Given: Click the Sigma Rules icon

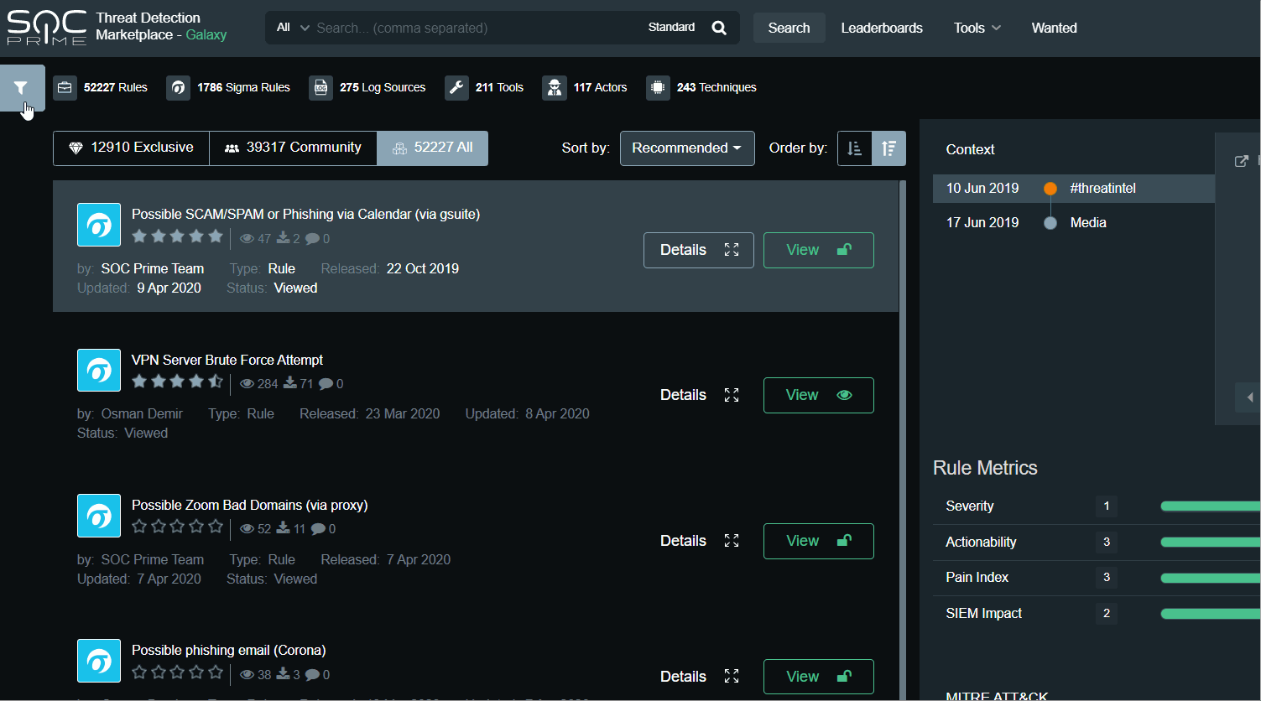Looking at the screenshot, I should 178,87.
